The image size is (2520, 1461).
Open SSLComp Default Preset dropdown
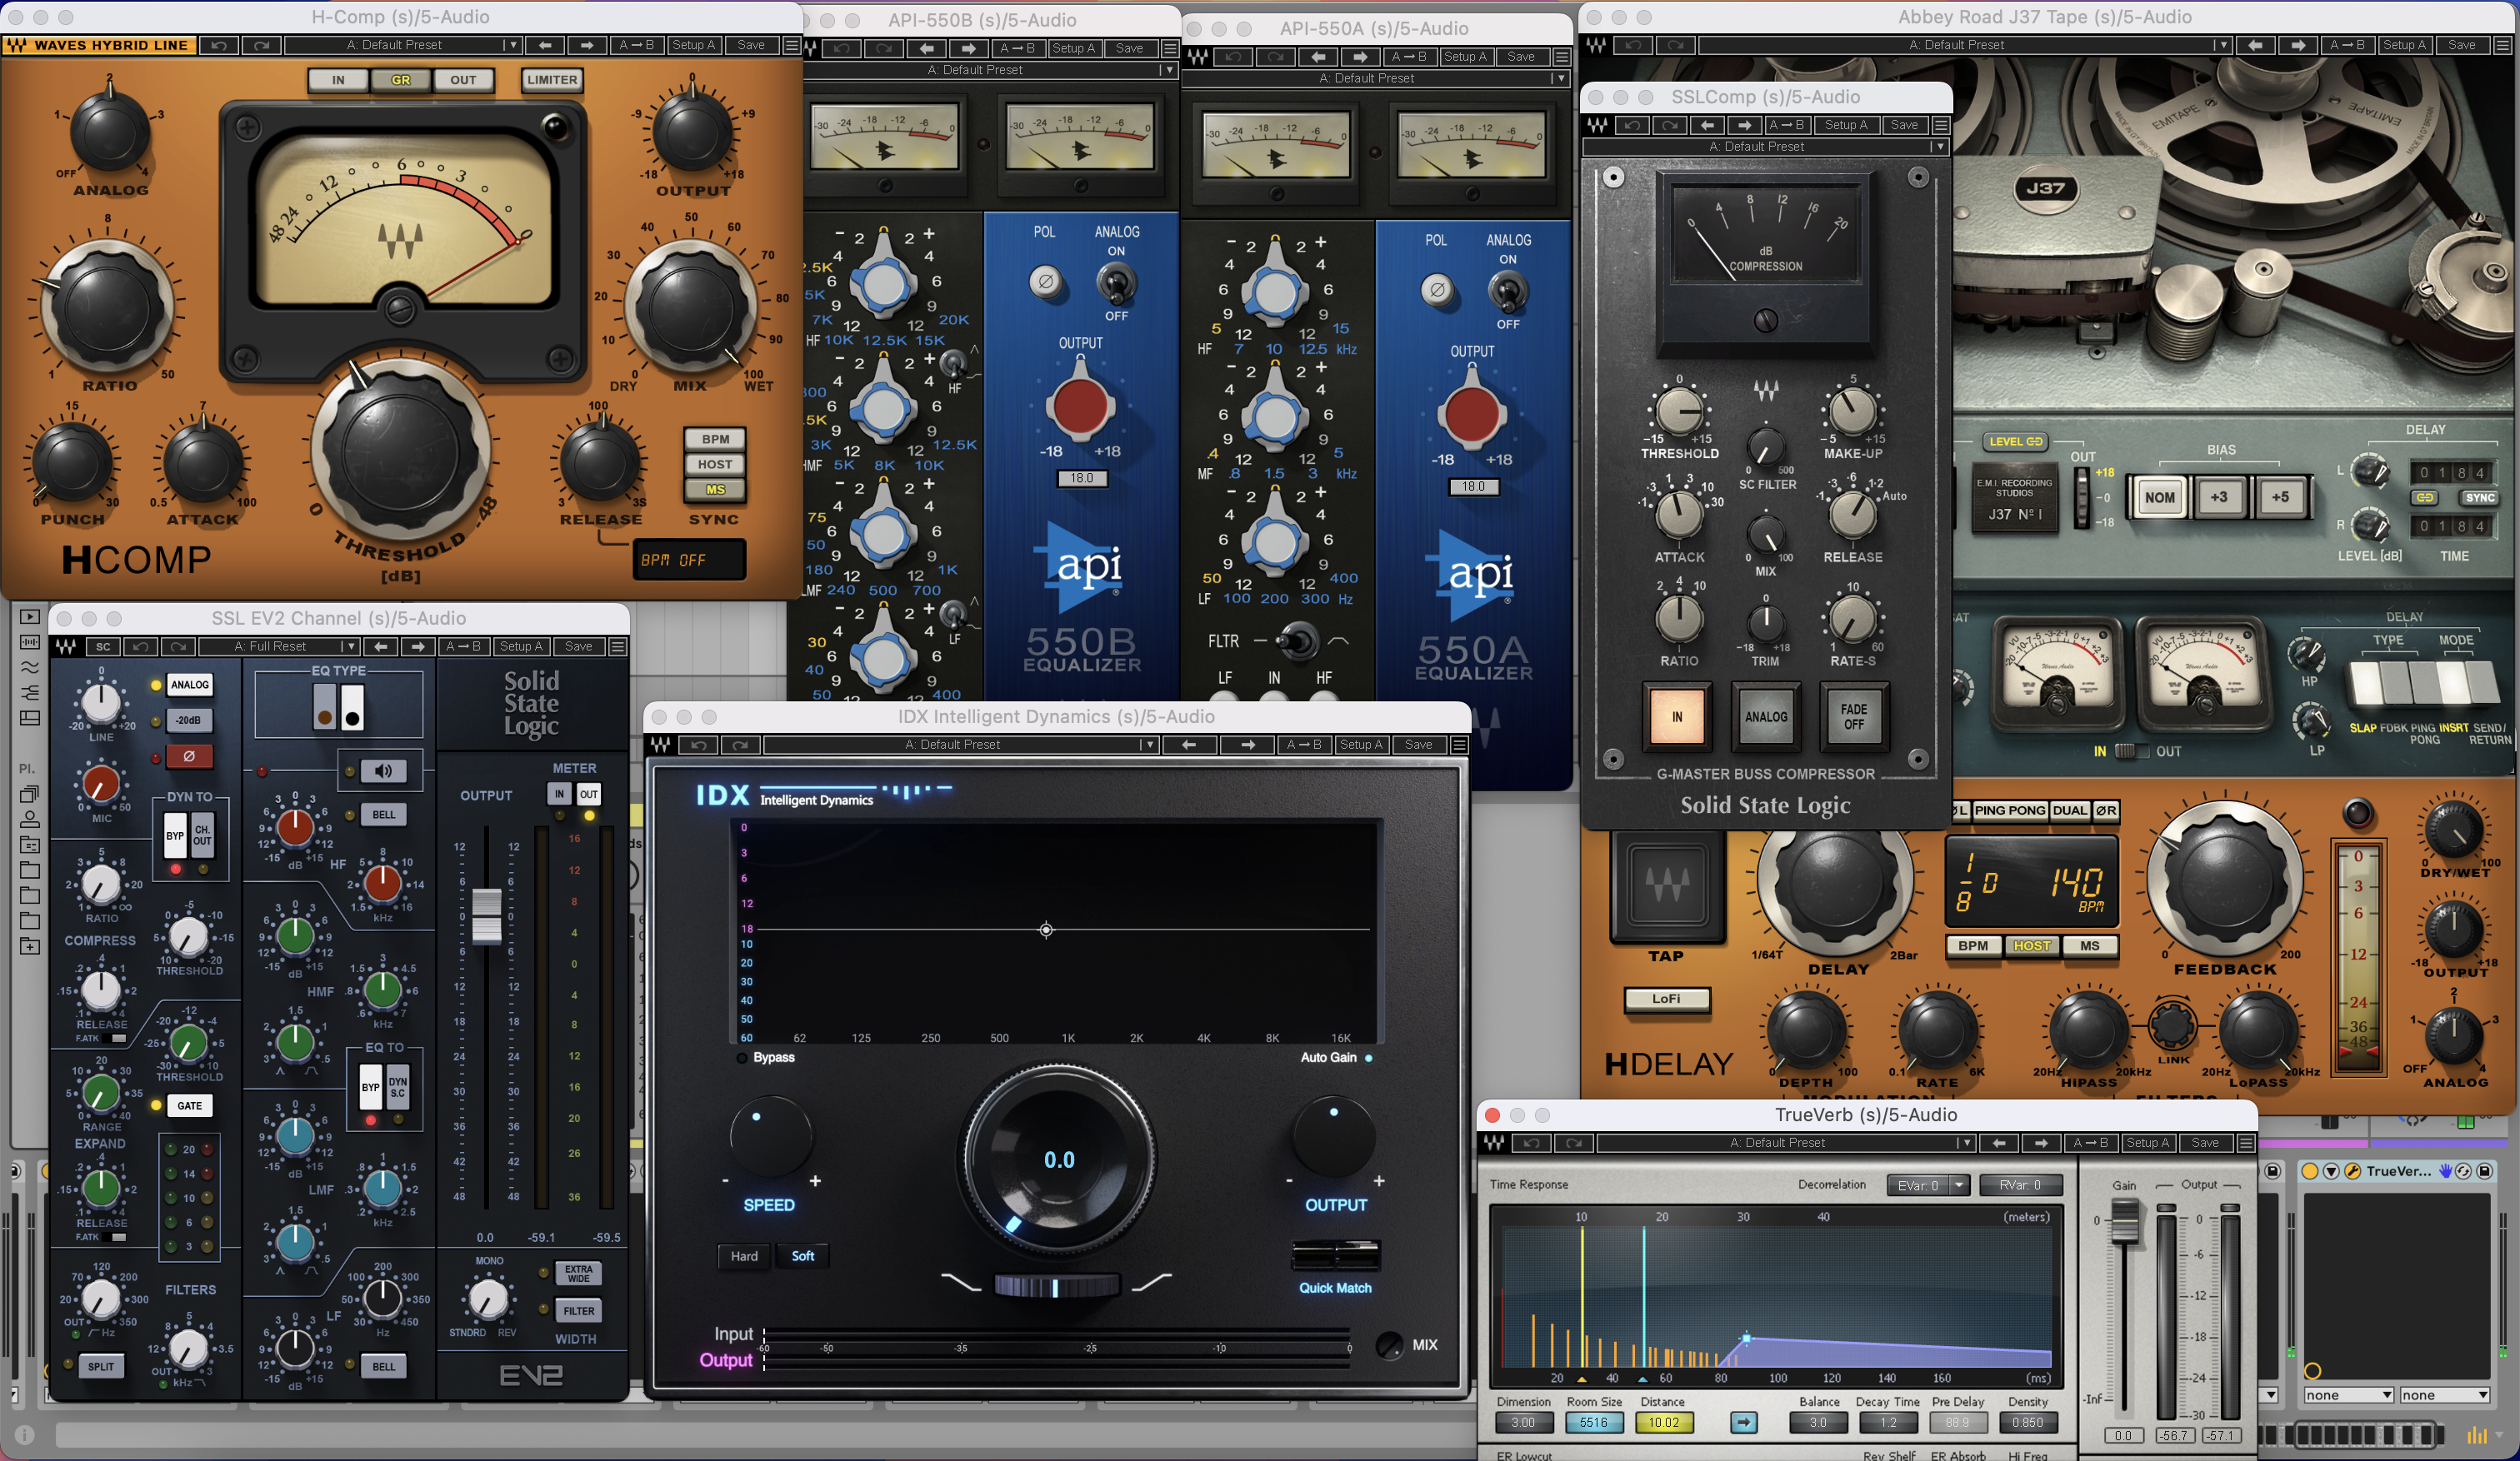click(1766, 147)
